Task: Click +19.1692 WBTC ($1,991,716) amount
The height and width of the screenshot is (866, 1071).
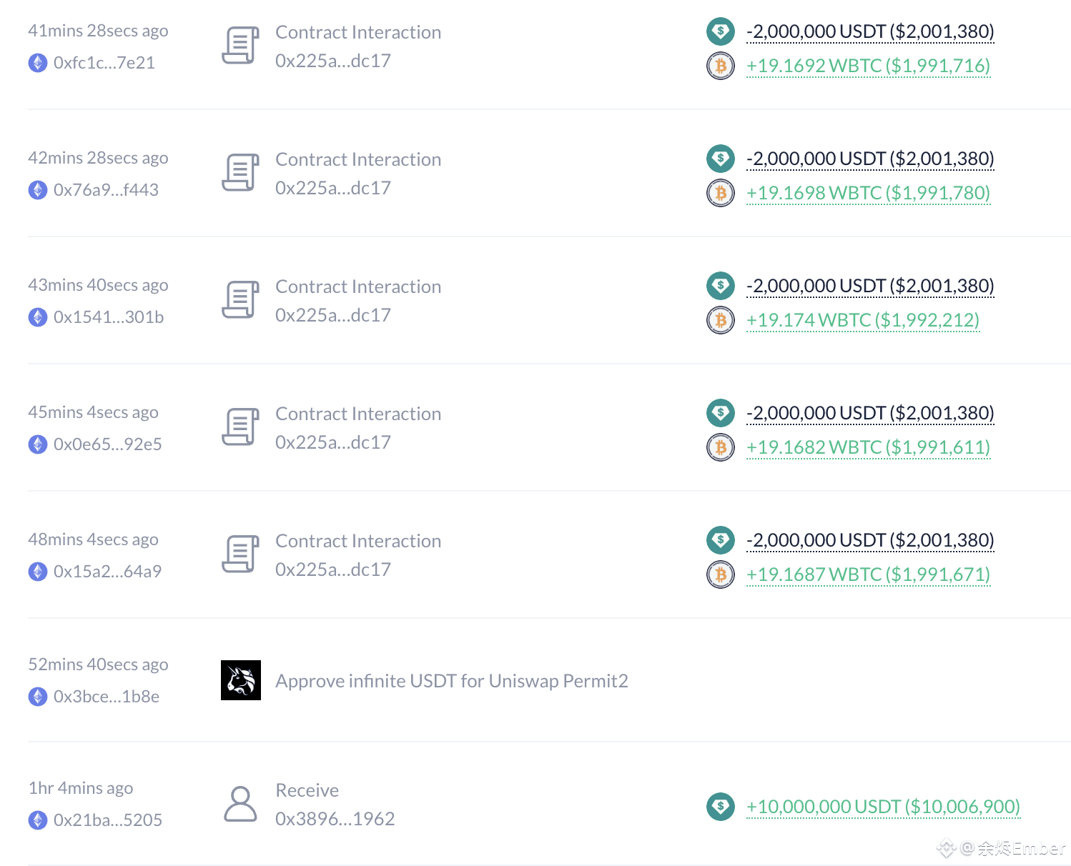Action: [868, 66]
